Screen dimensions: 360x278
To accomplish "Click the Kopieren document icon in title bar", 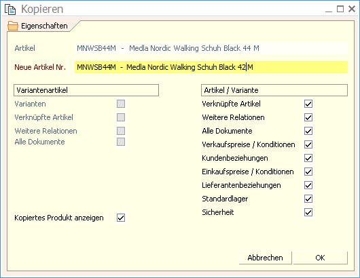I will (10, 9).
